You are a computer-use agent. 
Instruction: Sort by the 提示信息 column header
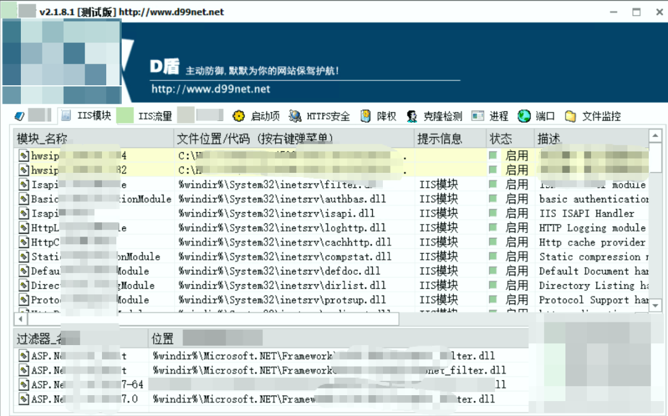pyautogui.click(x=450, y=138)
